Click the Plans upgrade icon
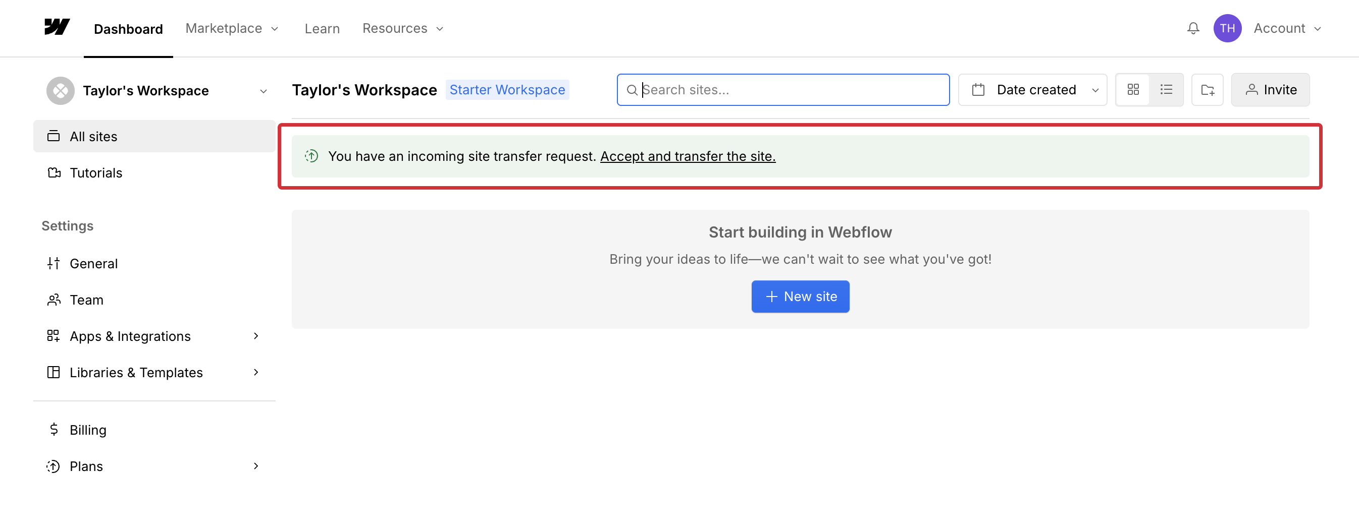1359x531 pixels. pyautogui.click(x=54, y=466)
